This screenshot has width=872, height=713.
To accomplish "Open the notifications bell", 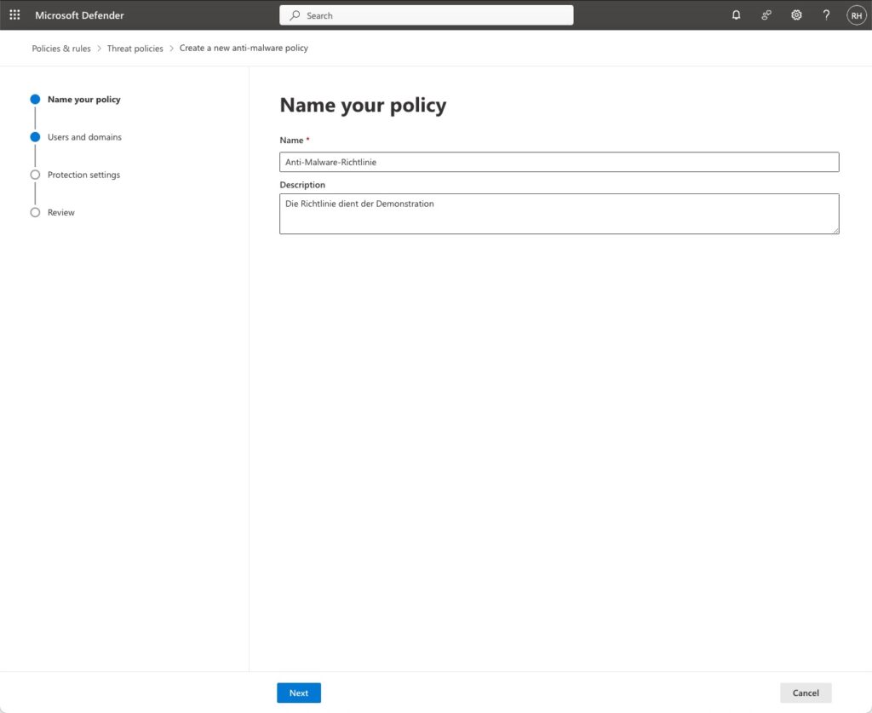I will (x=737, y=15).
